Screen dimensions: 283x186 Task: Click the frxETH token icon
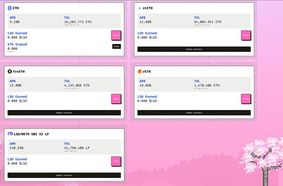pos(10,71)
